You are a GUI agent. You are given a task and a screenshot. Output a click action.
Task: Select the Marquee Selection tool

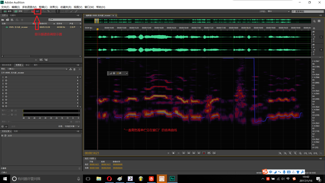point(62,11)
